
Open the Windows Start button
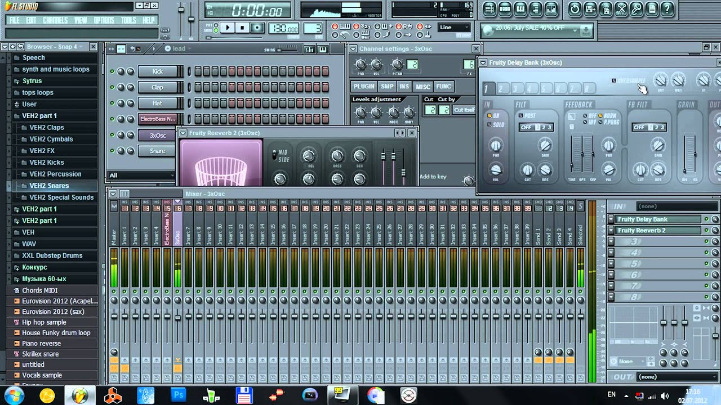(x=13, y=395)
